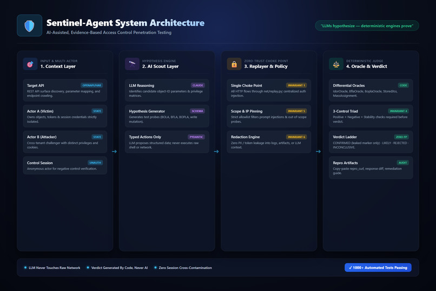Click the 'HYPOTHESIS ENGINE' label

pyautogui.click(x=159, y=61)
